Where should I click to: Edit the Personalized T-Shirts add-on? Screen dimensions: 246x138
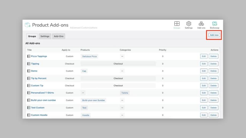click(x=204, y=93)
